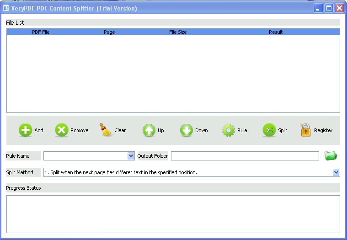Click the green X Romove icon

coord(62,130)
